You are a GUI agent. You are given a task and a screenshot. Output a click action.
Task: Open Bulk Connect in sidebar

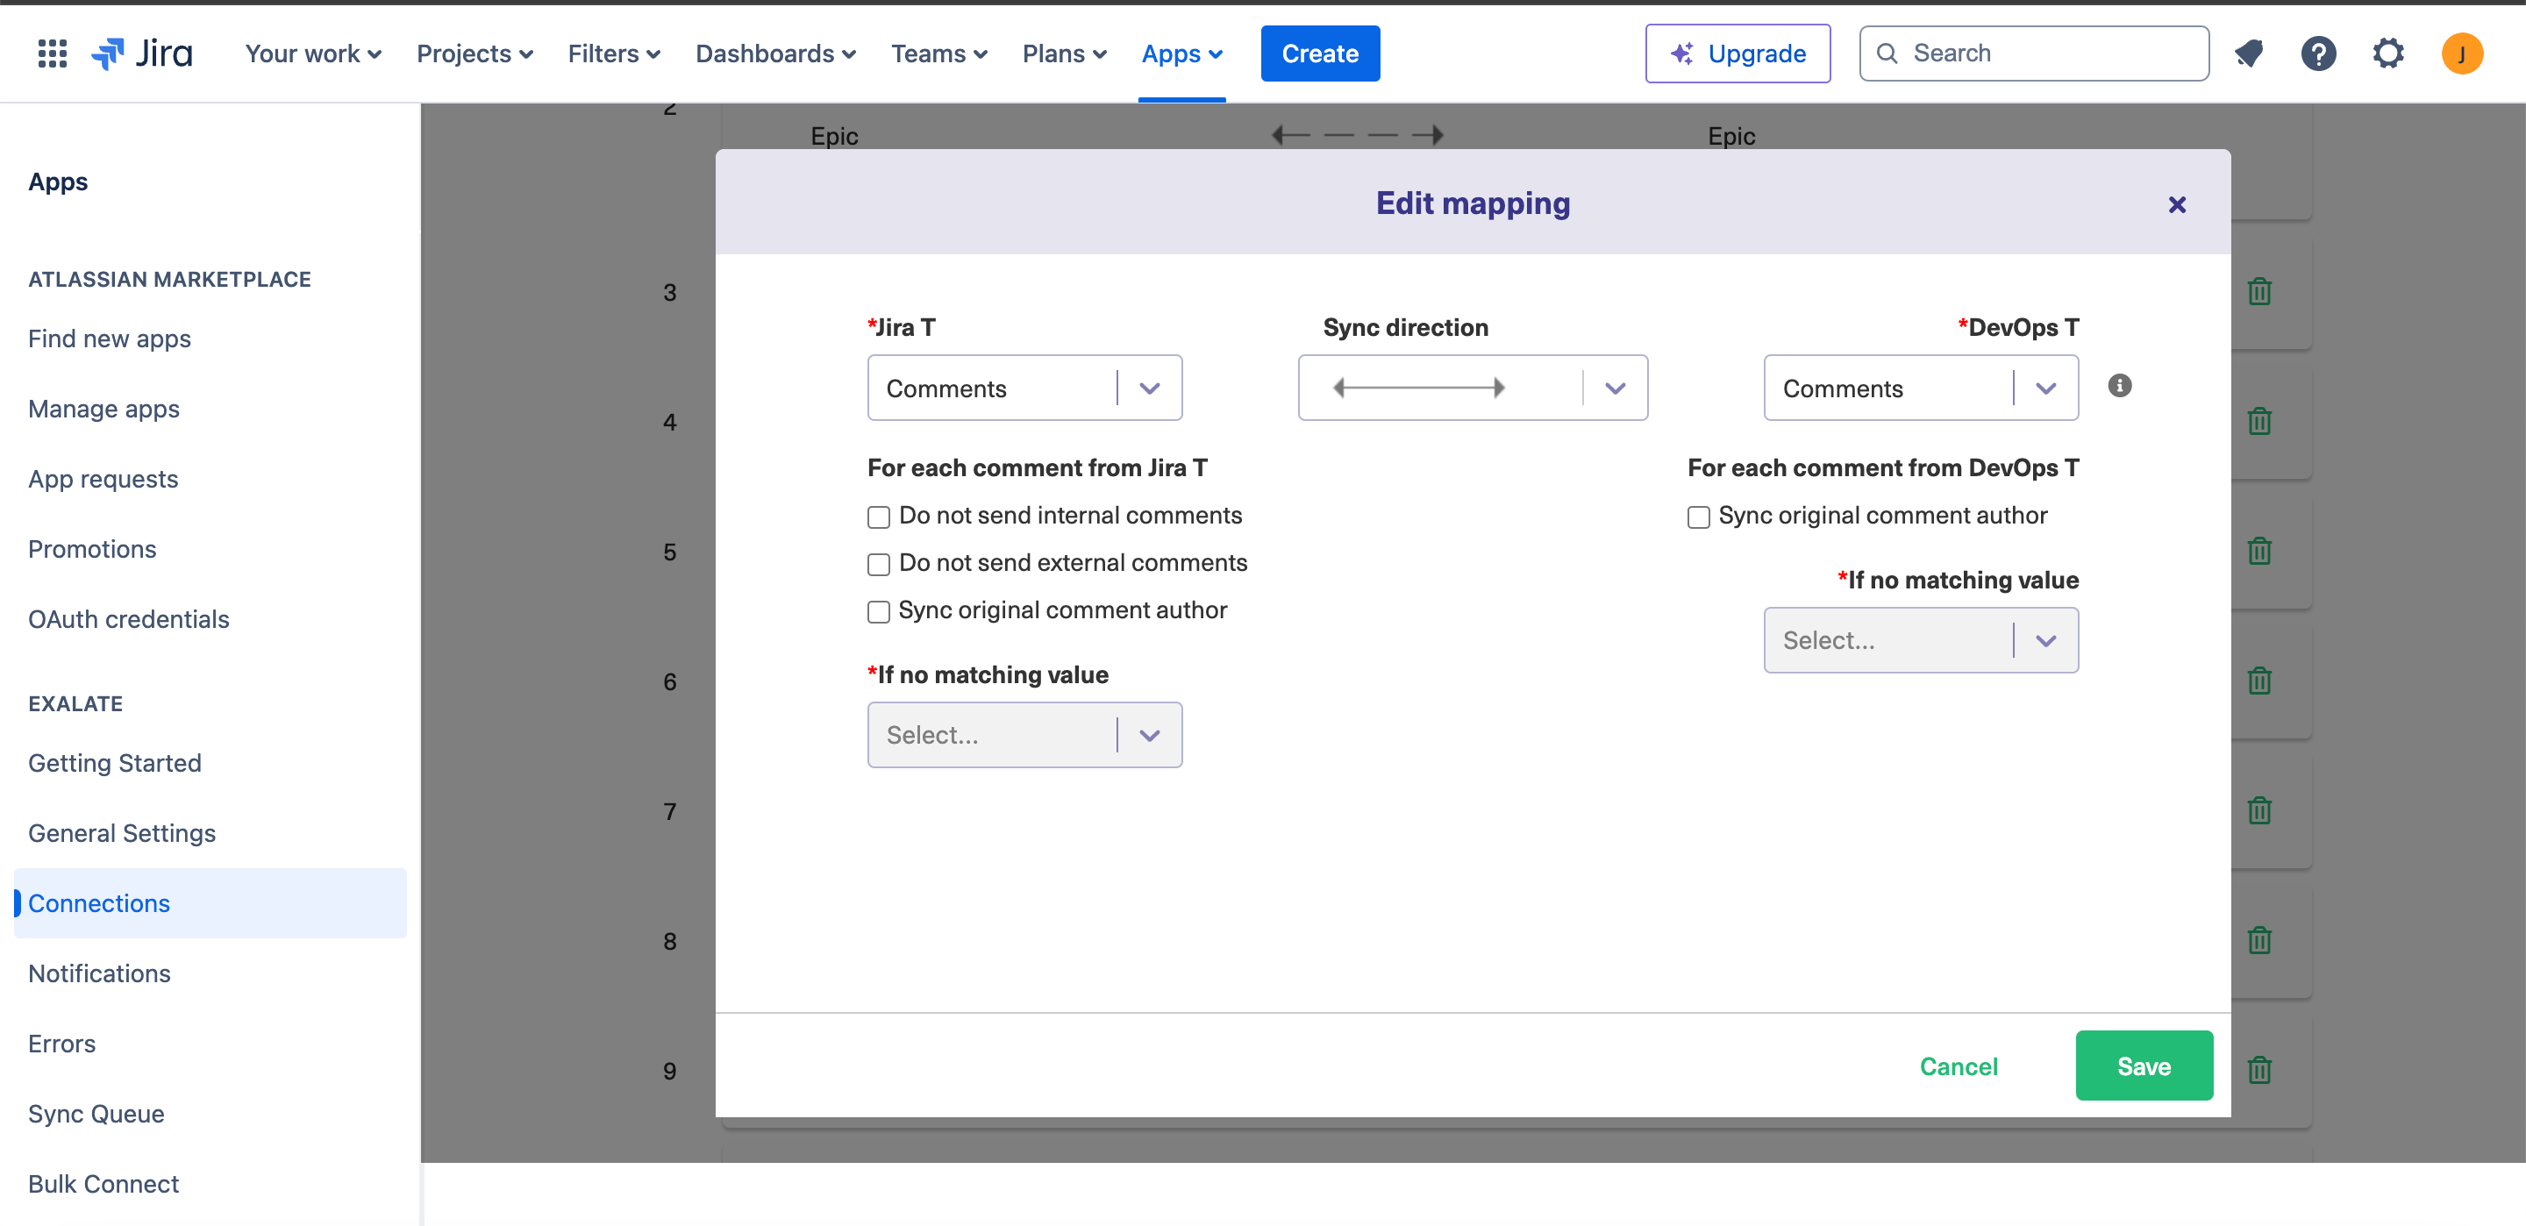click(103, 1184)
